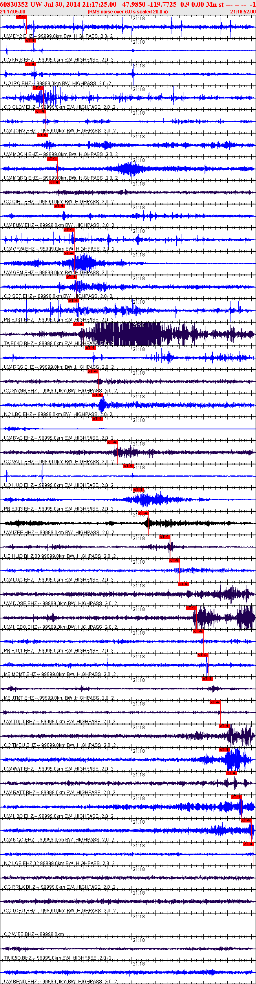Viewport: 256px width, 984px height.
Task: Select the red pick flag on UW WAT trace
Action: [x=225, y=750]
